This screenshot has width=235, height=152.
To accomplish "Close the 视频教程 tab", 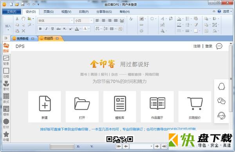I will pyautogui.click(x=33, y=39).
